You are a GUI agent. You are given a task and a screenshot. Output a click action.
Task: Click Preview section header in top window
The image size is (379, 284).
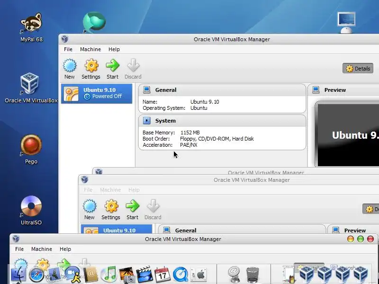[x=343, y=90]
